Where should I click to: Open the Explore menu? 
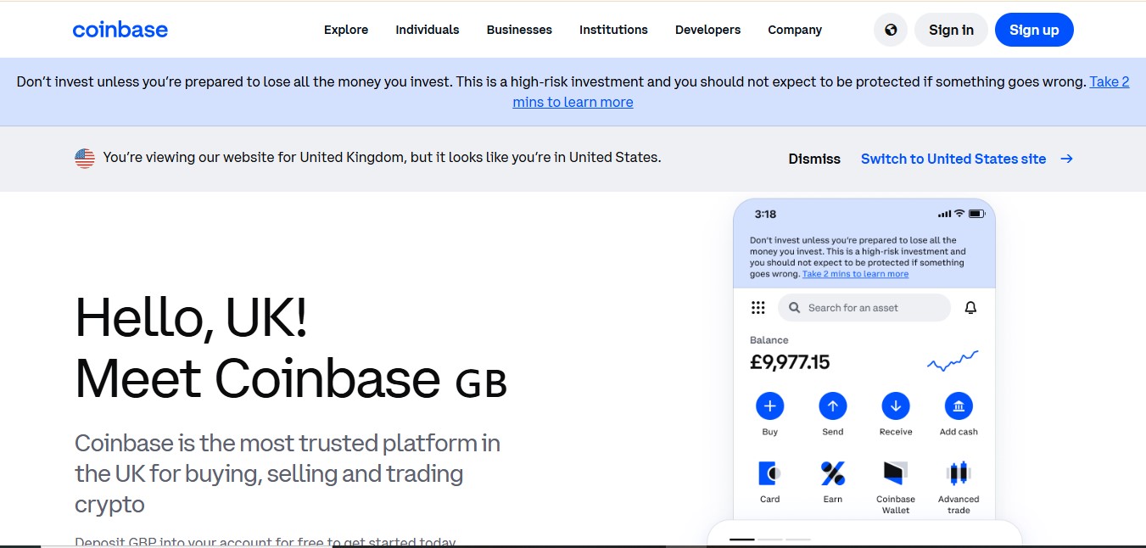pyautogui.click(x=346, y=30)
